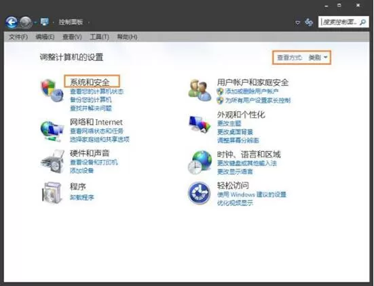
Task: Open the 网络和 Internet category
Action: 96,122
